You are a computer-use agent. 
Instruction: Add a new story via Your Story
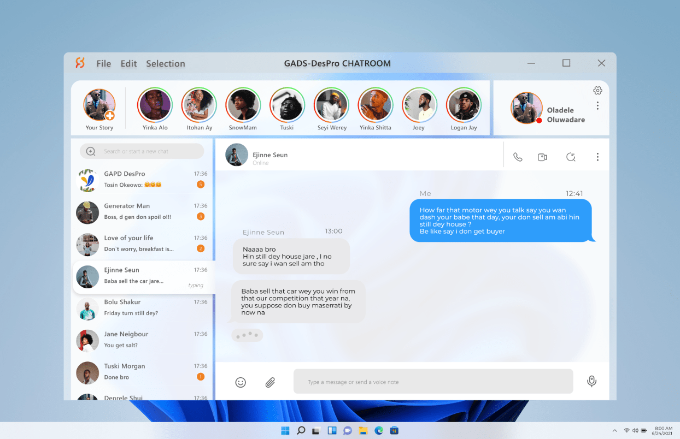99,105
